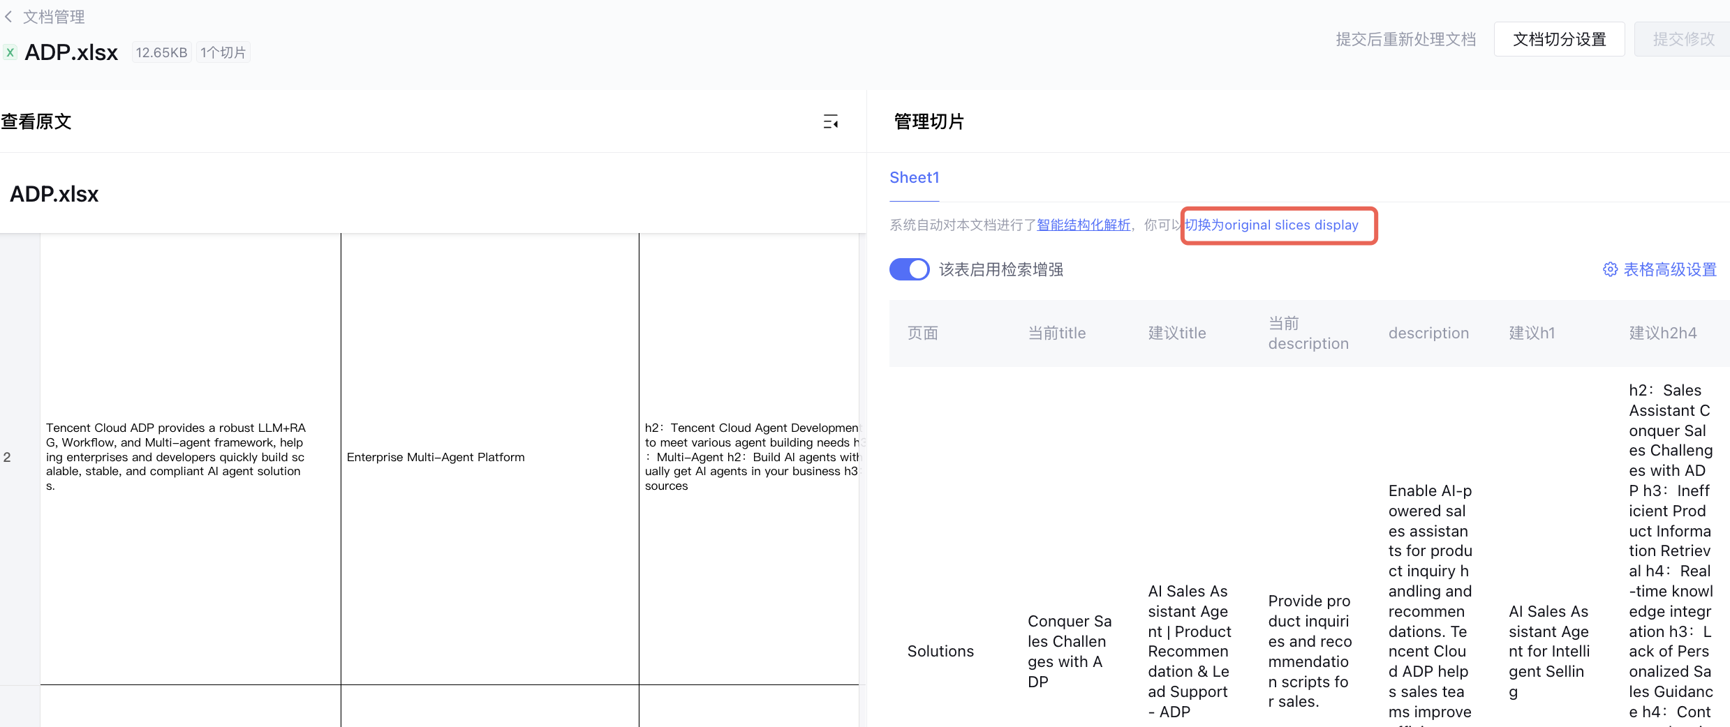1730x727 pixels.
Task: Click the 'Conquer Sales Challenges with ADP' cell
Action: pyautogui.click(x=1070, y=651)
